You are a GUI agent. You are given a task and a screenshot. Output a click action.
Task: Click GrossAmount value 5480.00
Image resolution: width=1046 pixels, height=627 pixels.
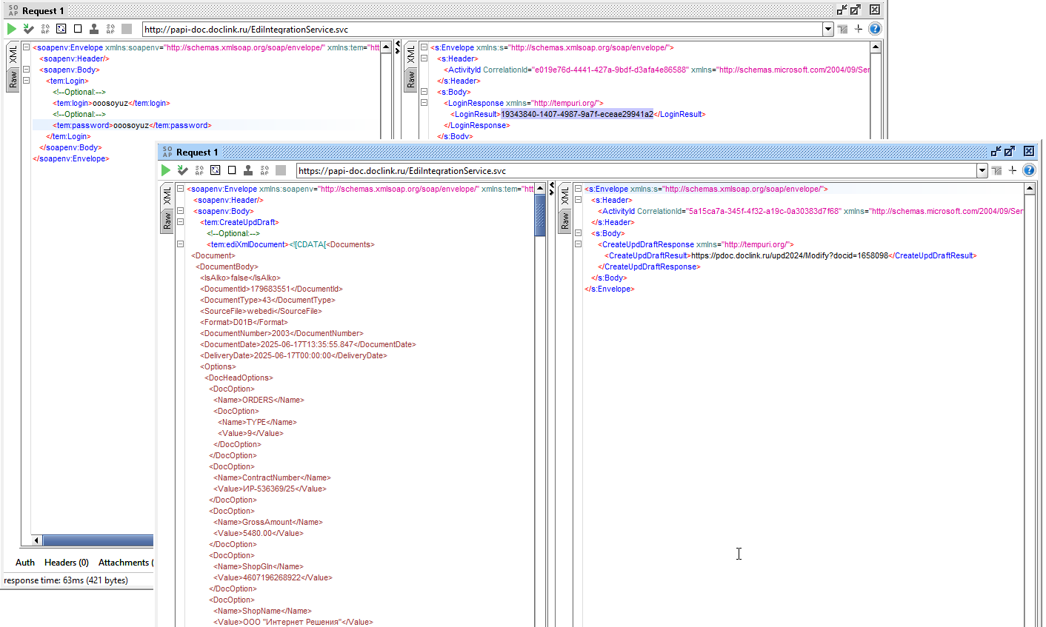[258, 533]
